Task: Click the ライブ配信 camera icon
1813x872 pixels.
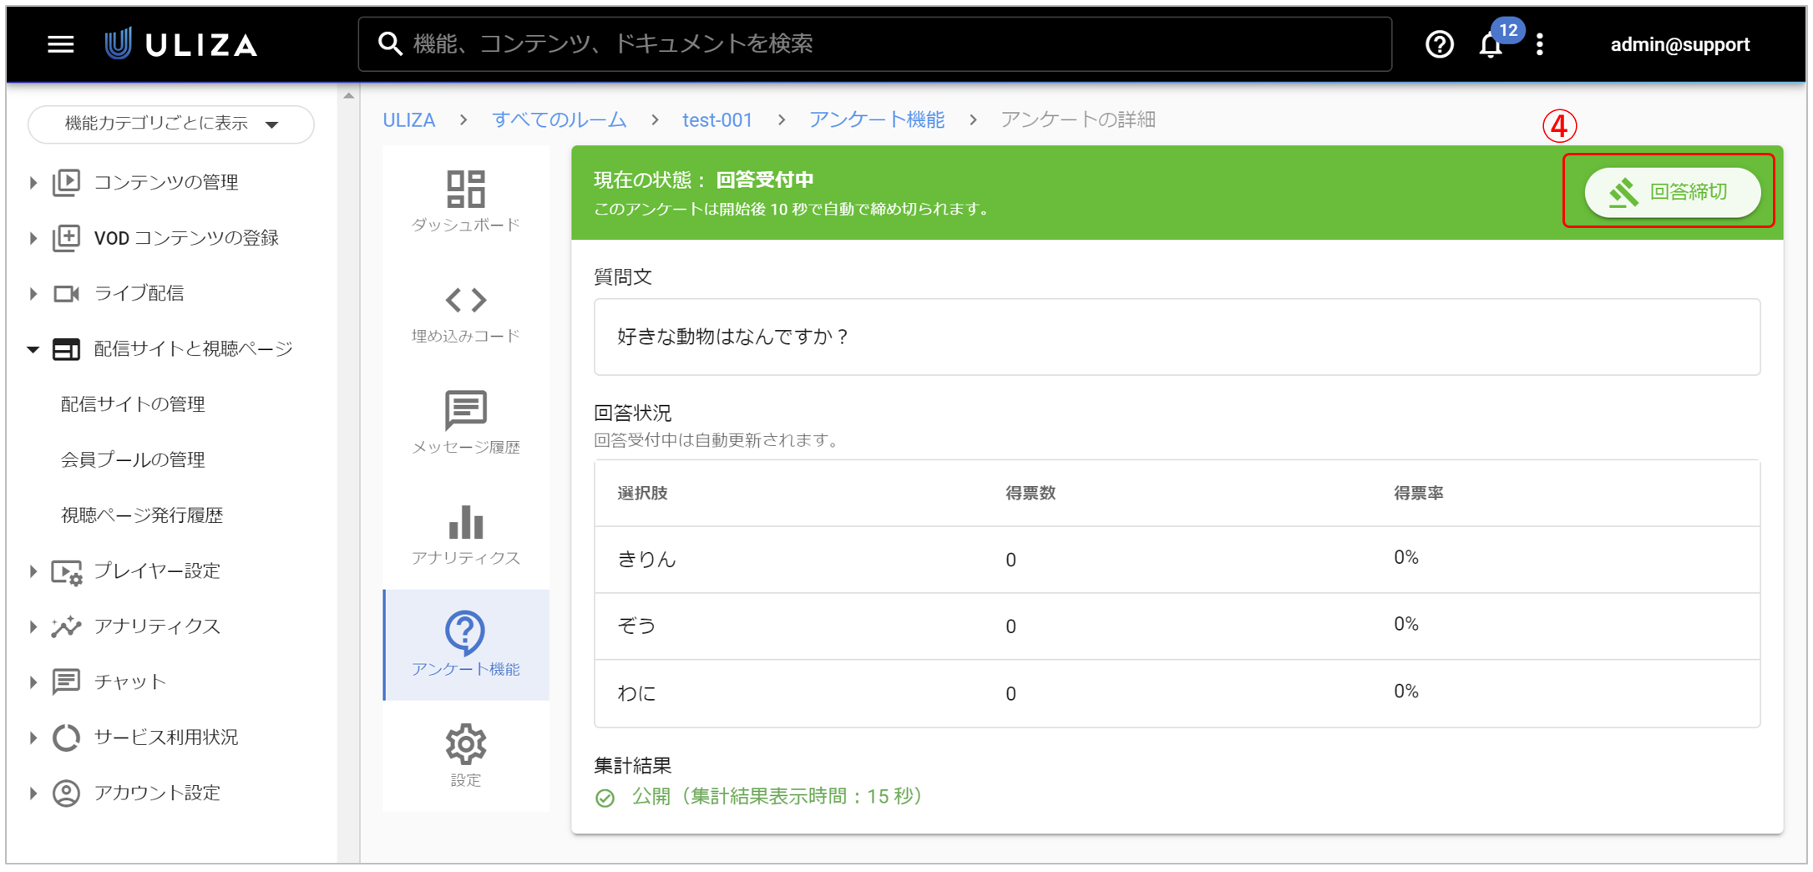Action: [67, 293]
